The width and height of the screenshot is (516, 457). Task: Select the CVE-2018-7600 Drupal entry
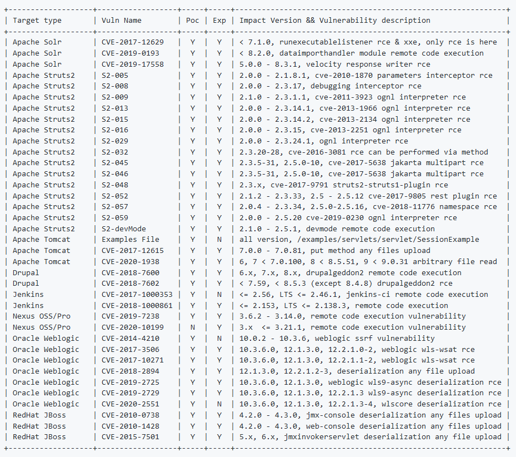click(x=131, y=273)
